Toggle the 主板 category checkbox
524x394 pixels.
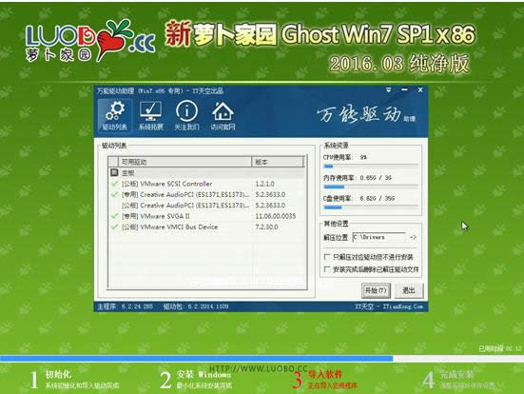[114, 172]
